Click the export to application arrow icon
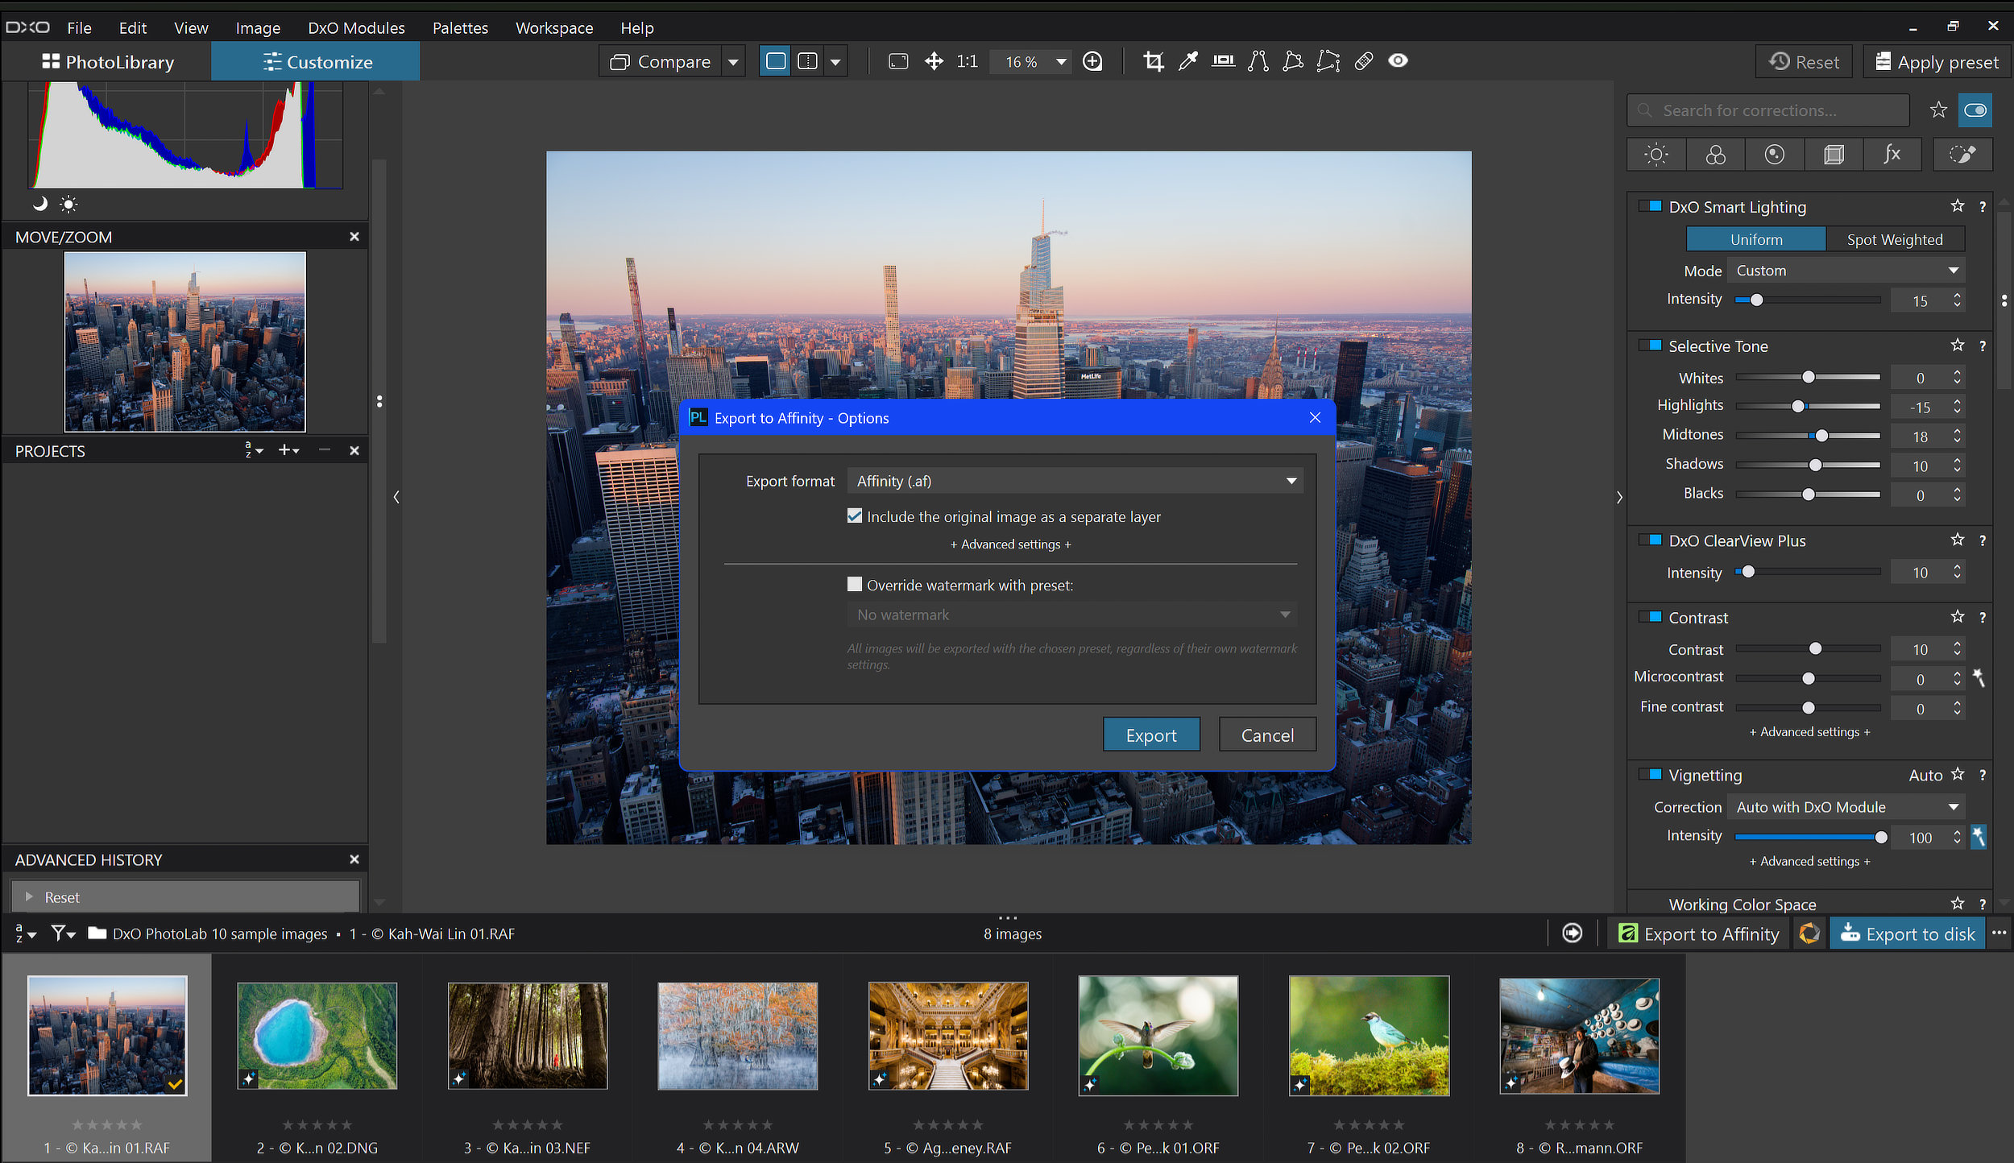Screen dimensions: 2014x1163 (x=1572, y=933)
